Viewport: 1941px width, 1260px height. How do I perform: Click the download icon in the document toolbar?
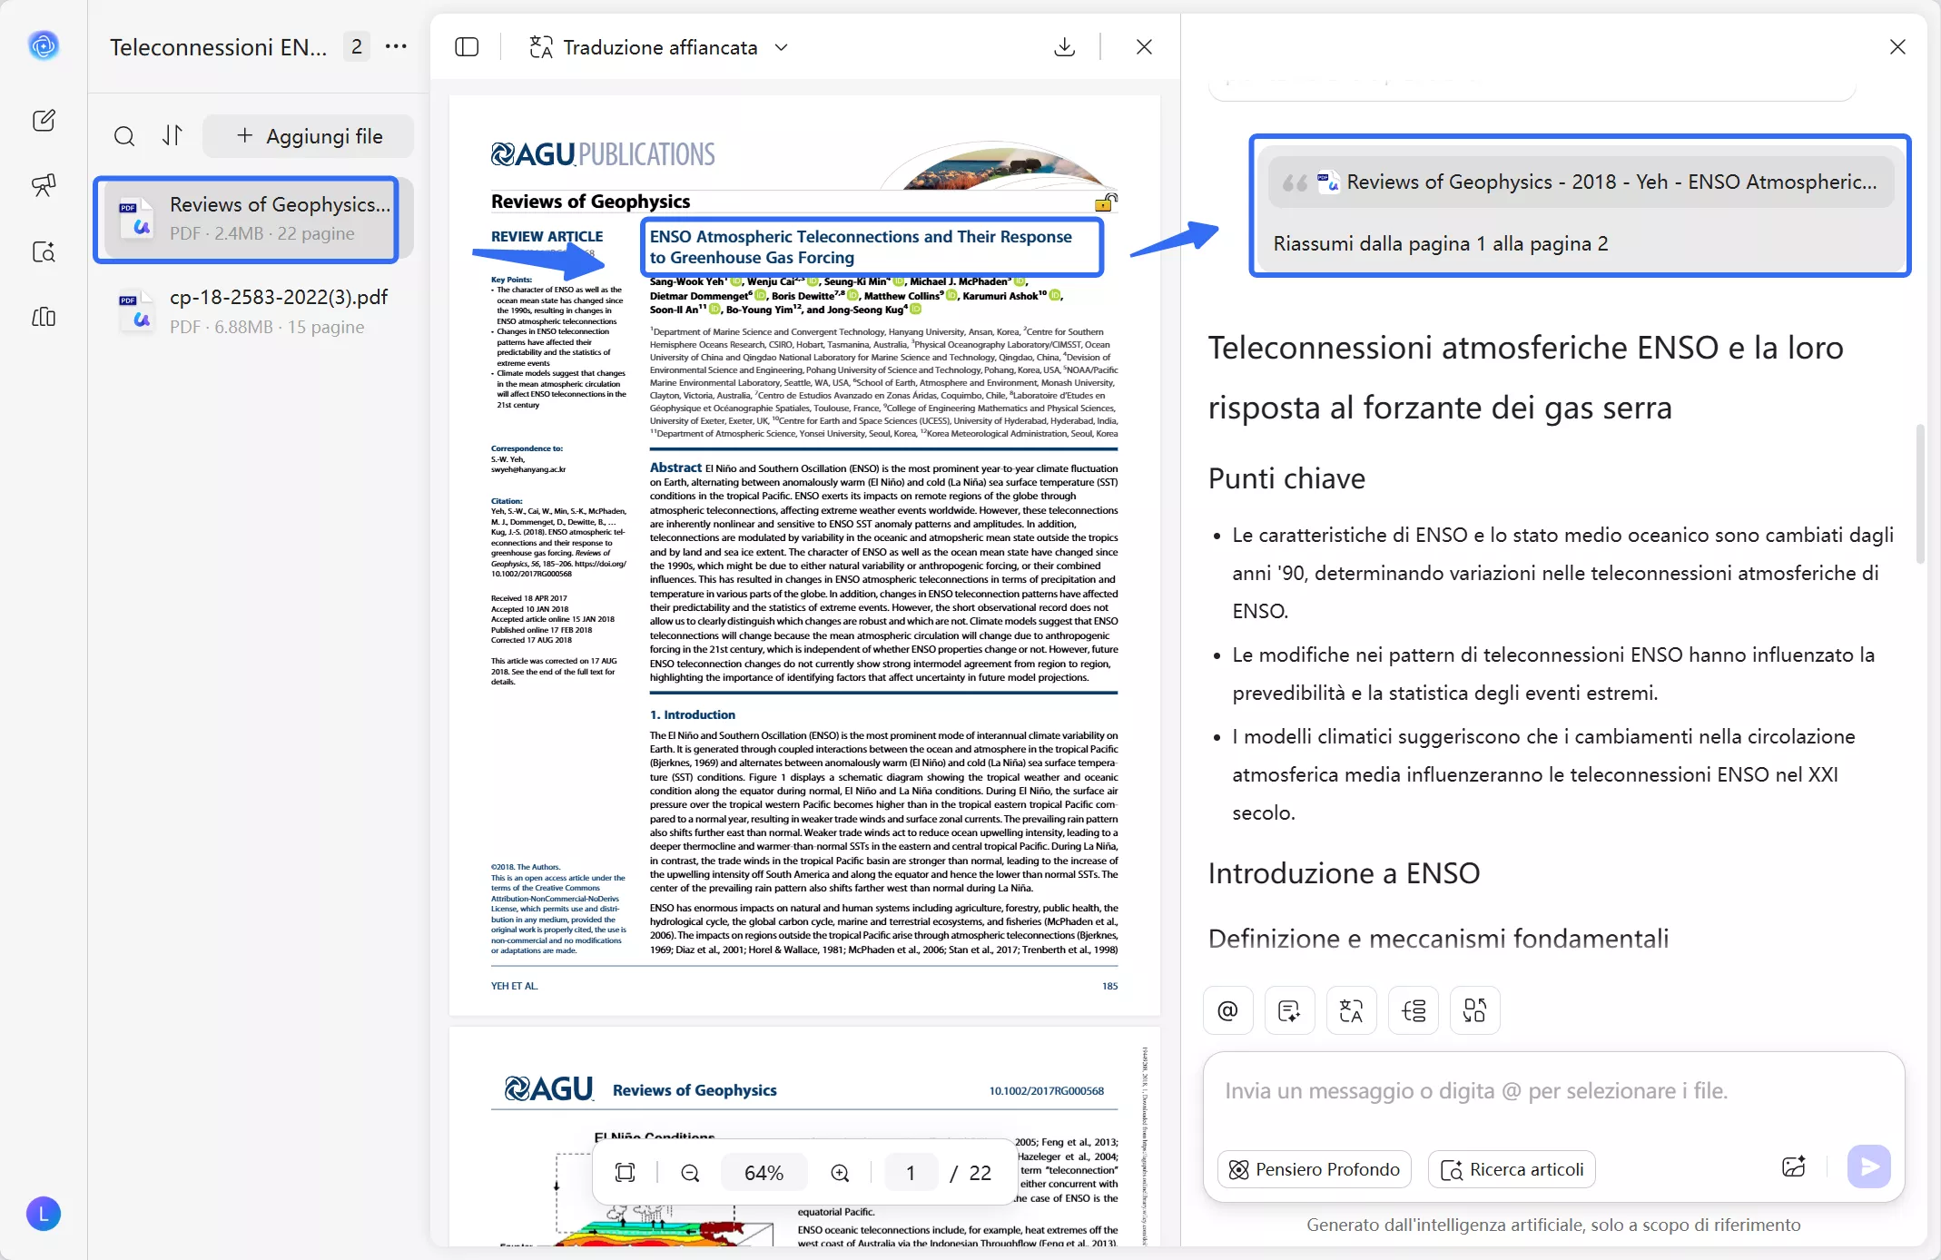1064,46
